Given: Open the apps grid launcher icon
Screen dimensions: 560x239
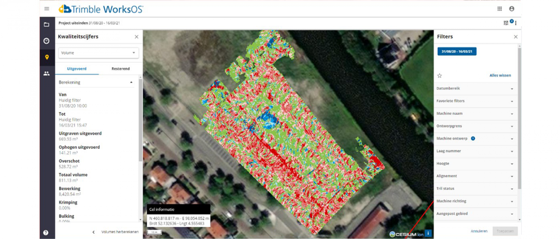Looking at the screenshot, I should coord(499,9).
